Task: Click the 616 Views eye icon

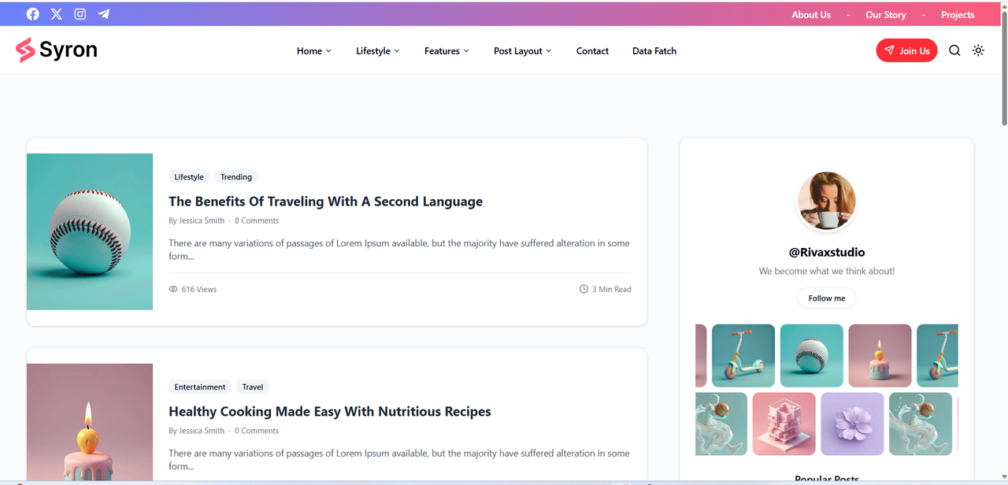Action: [173, 289]
